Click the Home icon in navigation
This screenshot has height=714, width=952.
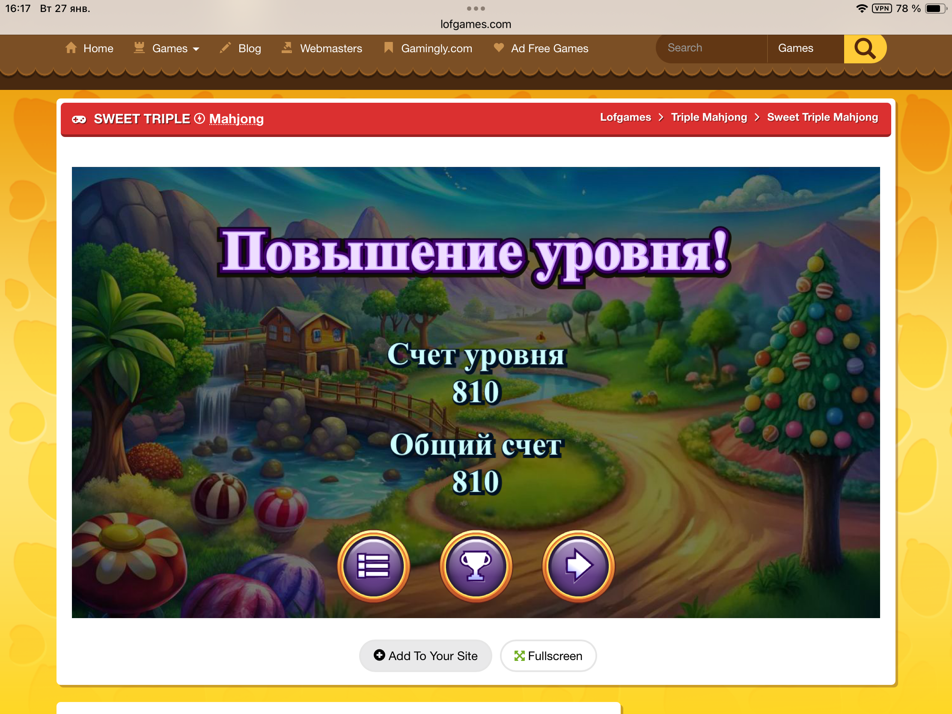click(71, 48)
